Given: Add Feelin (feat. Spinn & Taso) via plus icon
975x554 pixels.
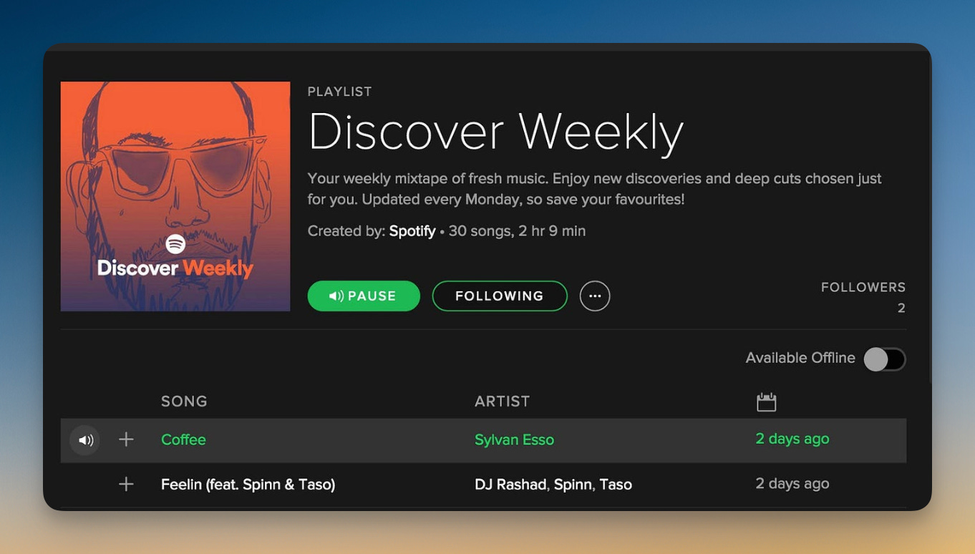Looking at the screenshot, I should point(126,485).
